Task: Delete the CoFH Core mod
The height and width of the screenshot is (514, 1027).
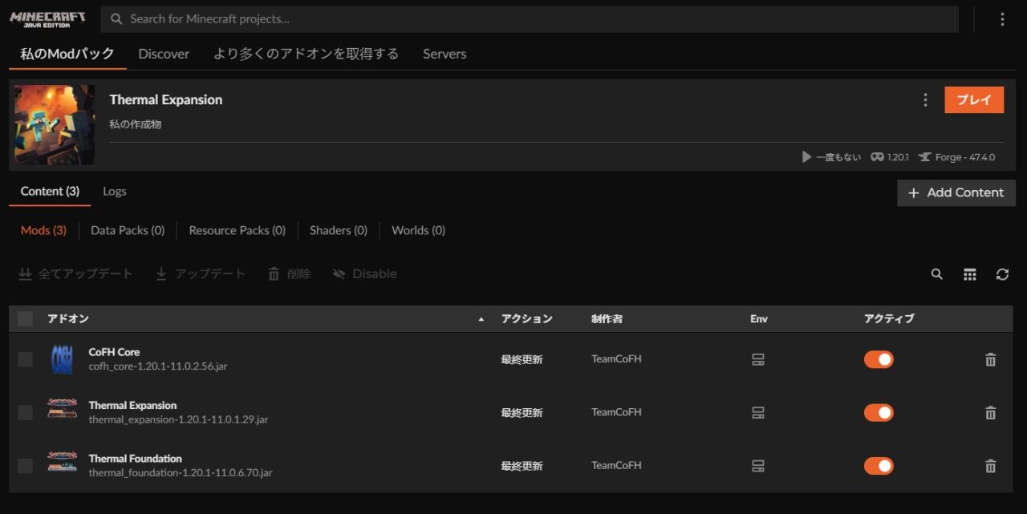Action: pos(990,359)
